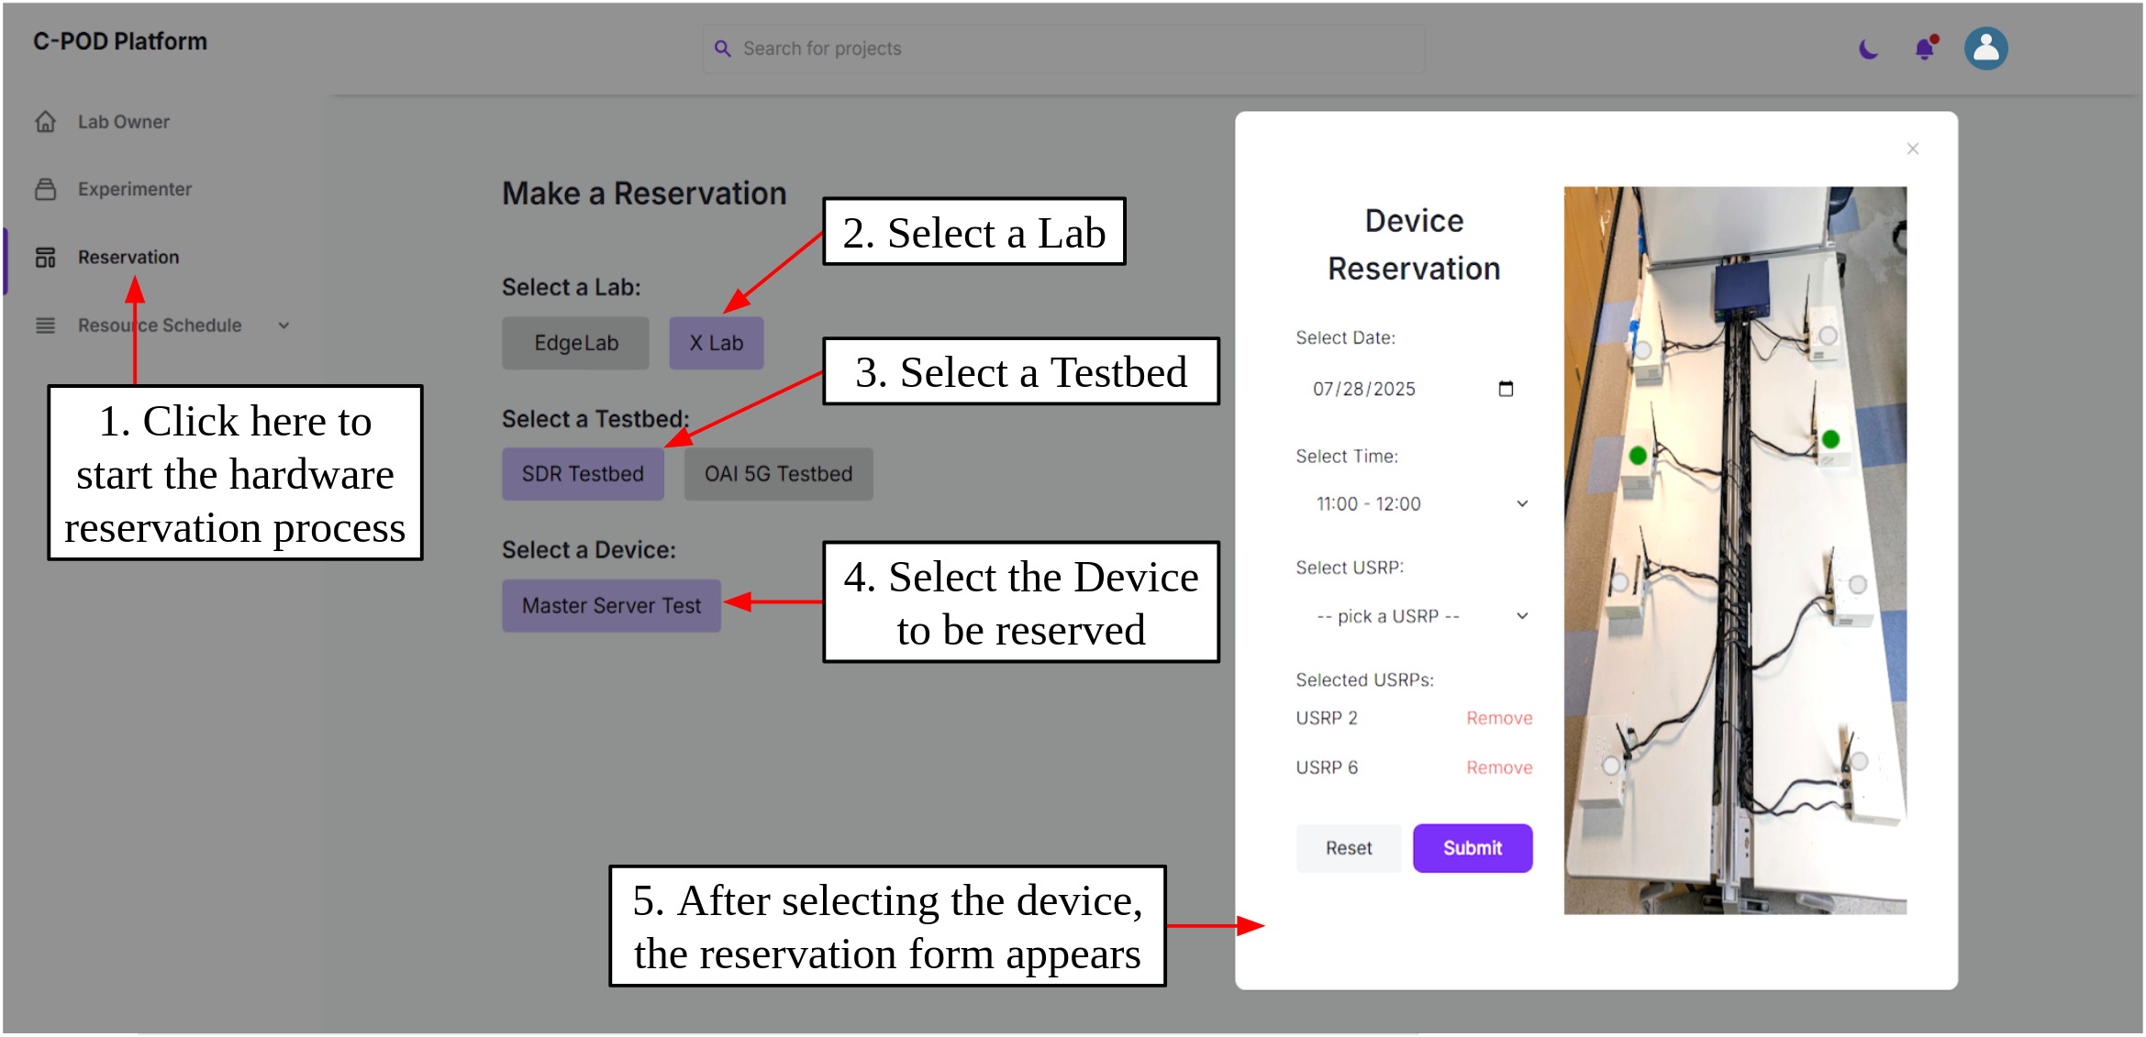
Task: Remove USRP 2 from selection
Action: 1498,718
